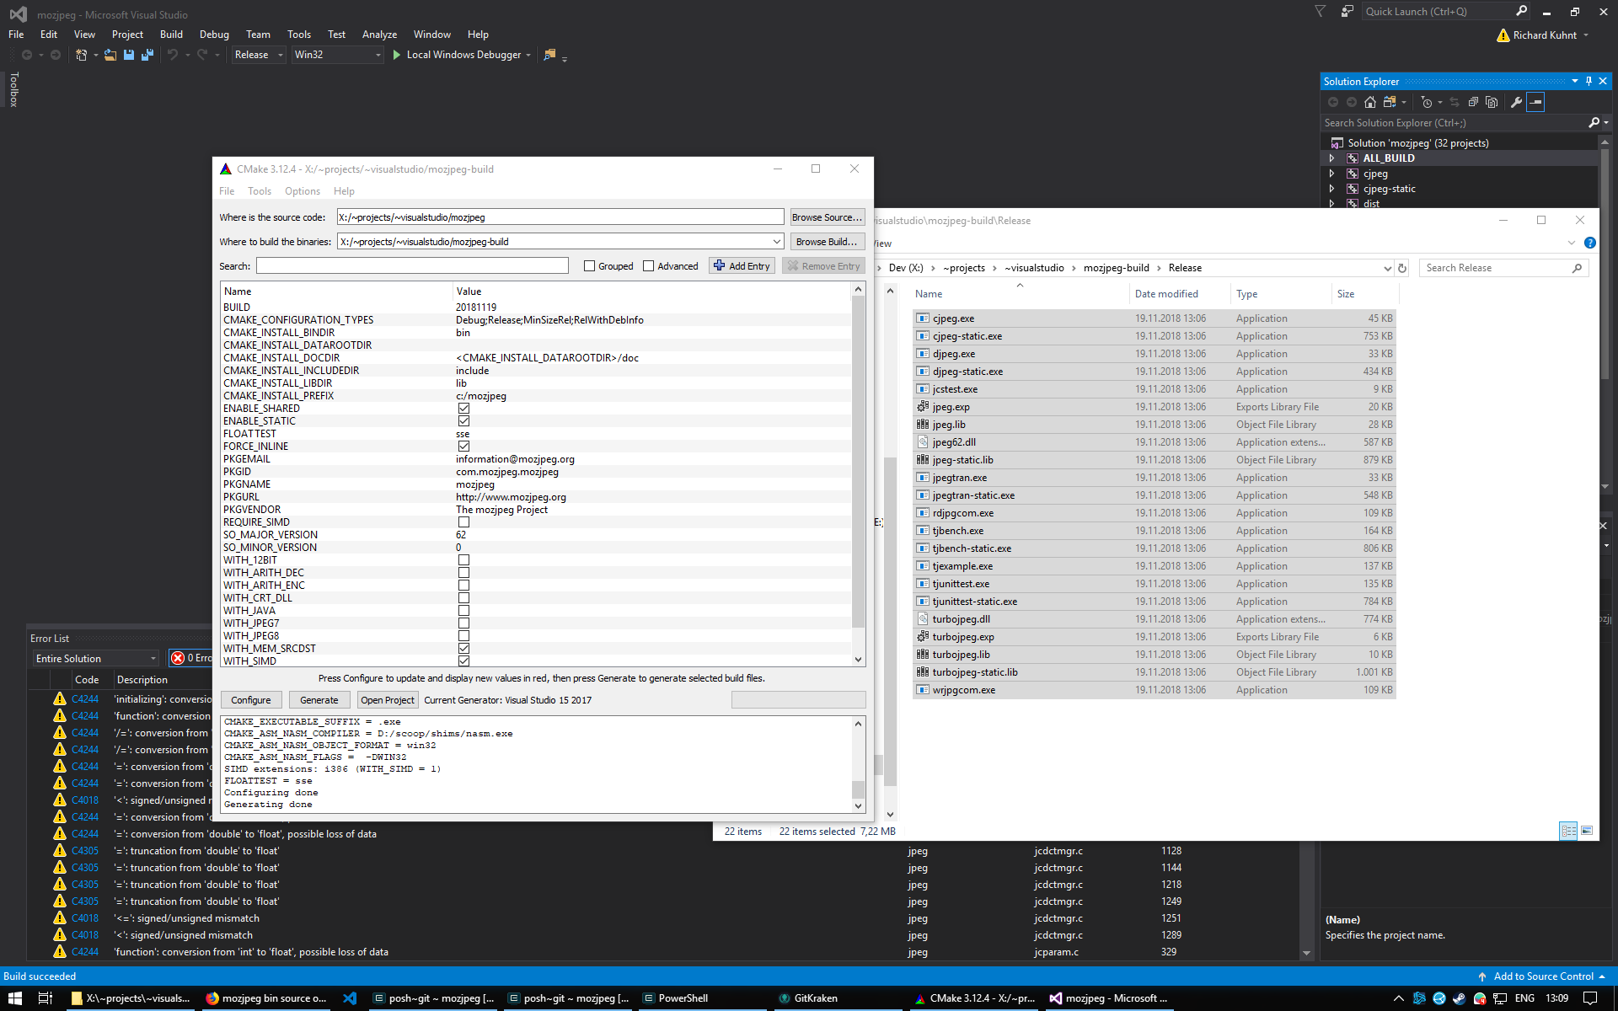This screenshot has width=1618, height=1011.
Task: Select the Home icon in Solution Explorer
Action: 1370,102
